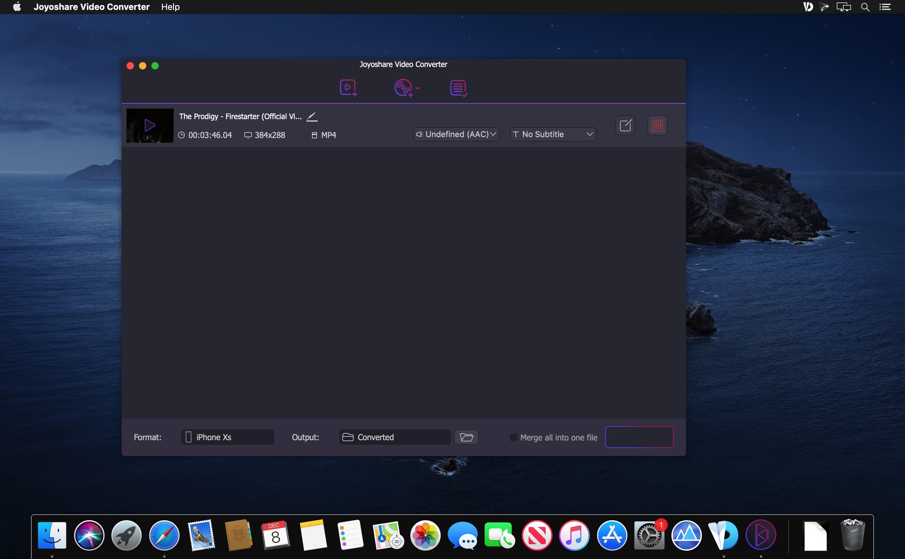Image resolution: width=905 pixels, height=559 pixels.
Task: Open App Store in the Dock
Action: coord(612,535)
